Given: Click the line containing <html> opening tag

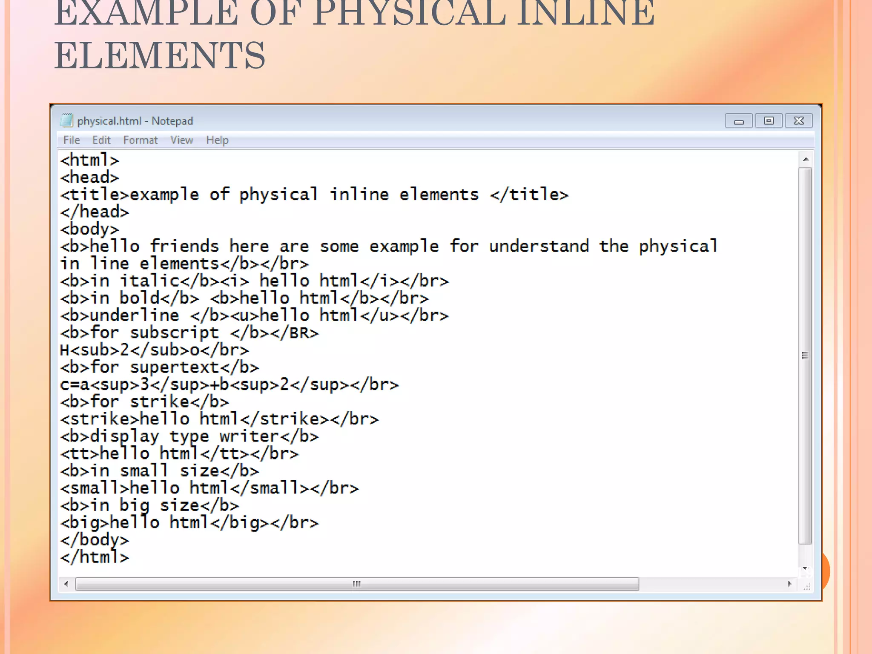Looking at the screenshot, I should pyautogui.click(x=89, y=161).
